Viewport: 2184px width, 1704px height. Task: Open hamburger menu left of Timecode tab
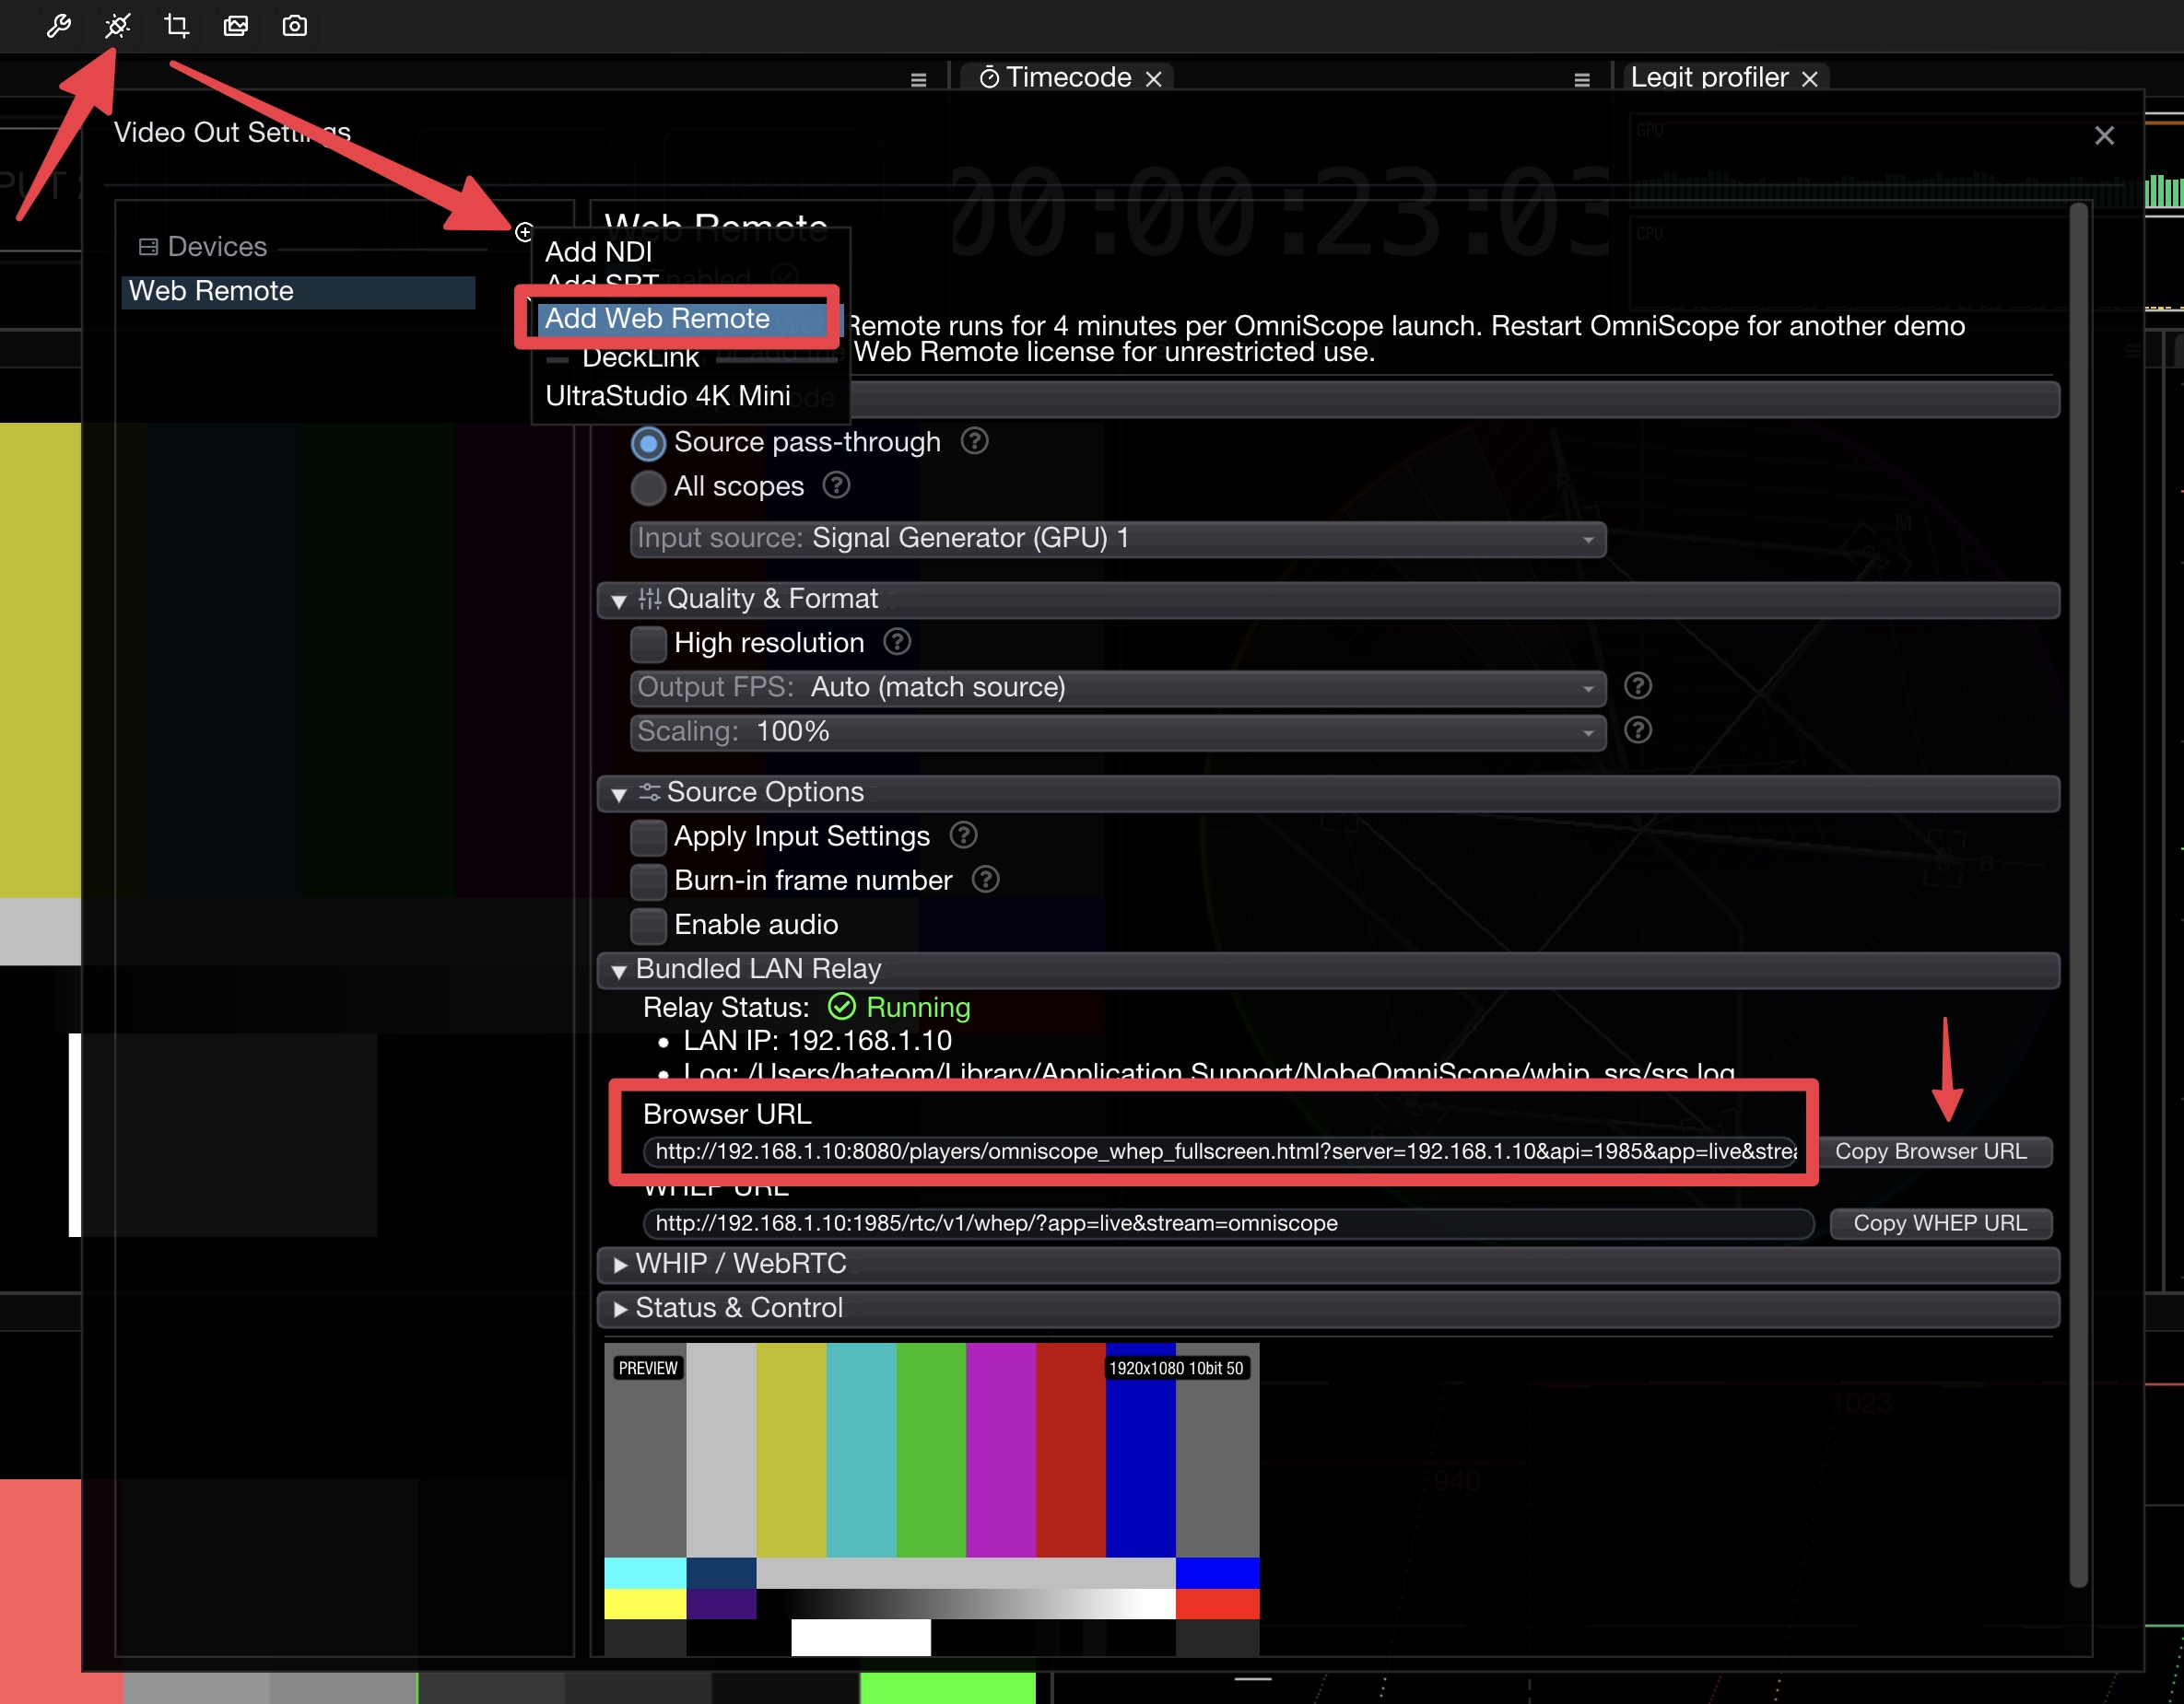click(x=918, y=79)
